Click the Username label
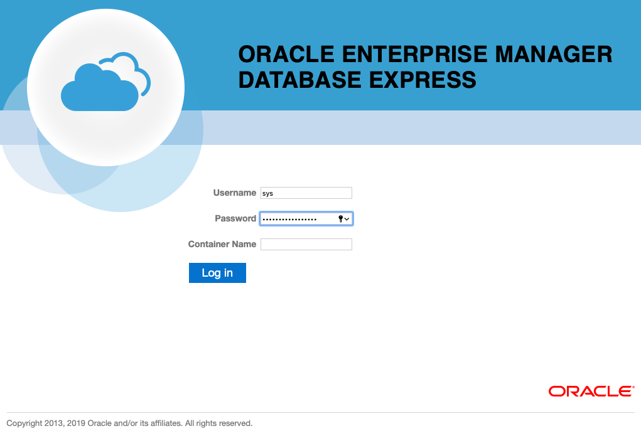The image size is (641, 431). 235,193
